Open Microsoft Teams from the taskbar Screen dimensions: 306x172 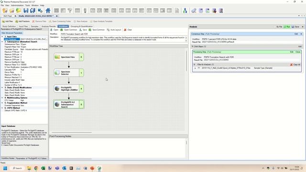tap(57, 168)
